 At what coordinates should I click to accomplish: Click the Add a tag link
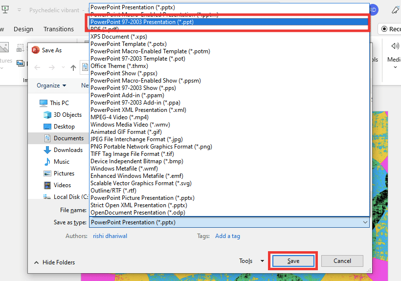tap(227, 236)
